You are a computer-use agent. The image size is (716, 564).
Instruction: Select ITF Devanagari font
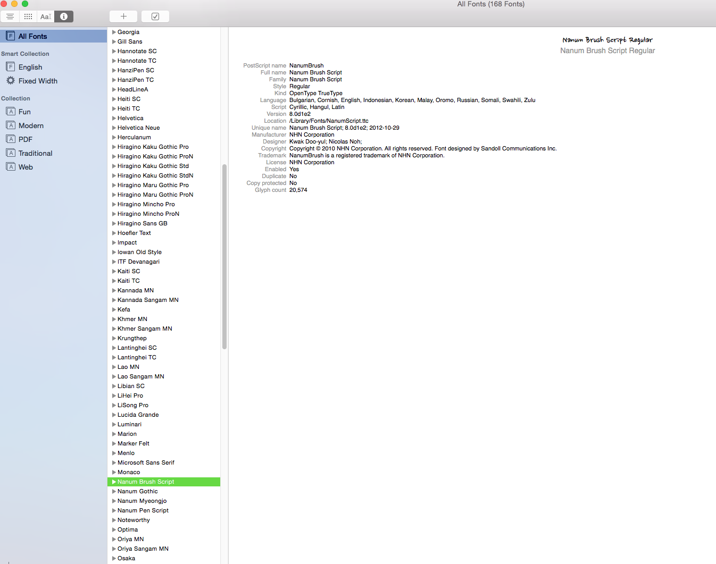(138, 262)
